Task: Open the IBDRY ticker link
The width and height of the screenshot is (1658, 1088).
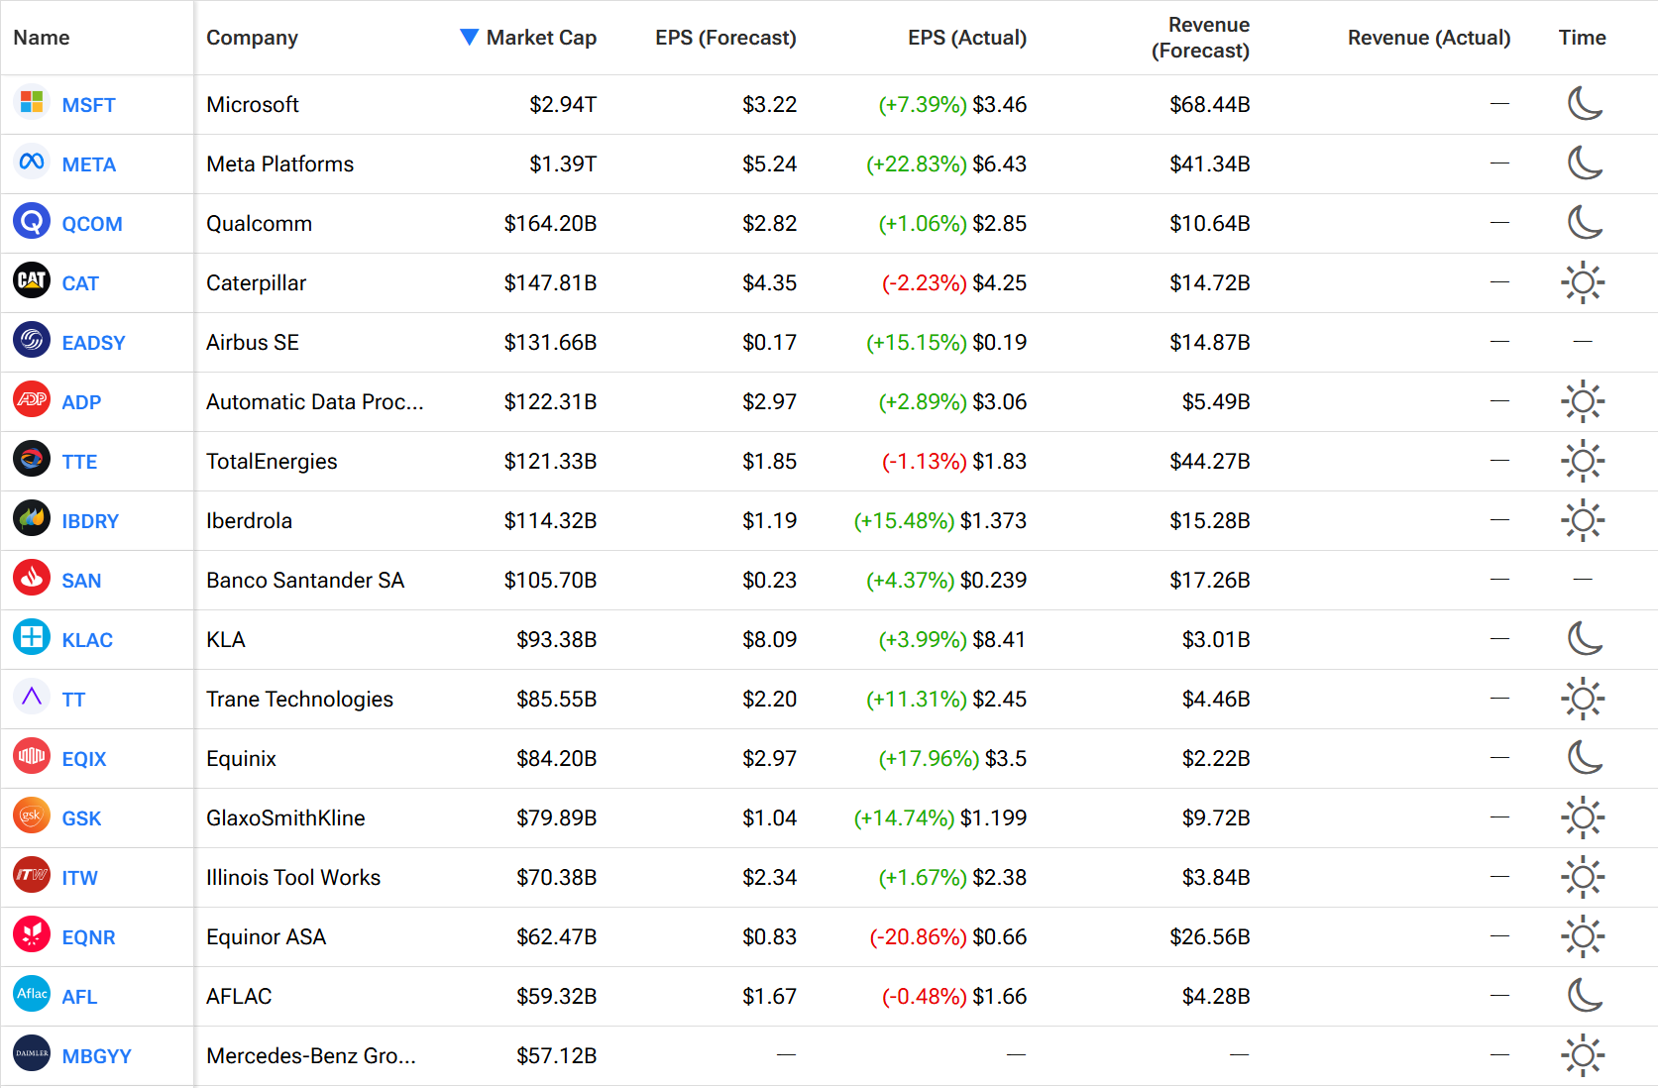Action: pos(90,521)
